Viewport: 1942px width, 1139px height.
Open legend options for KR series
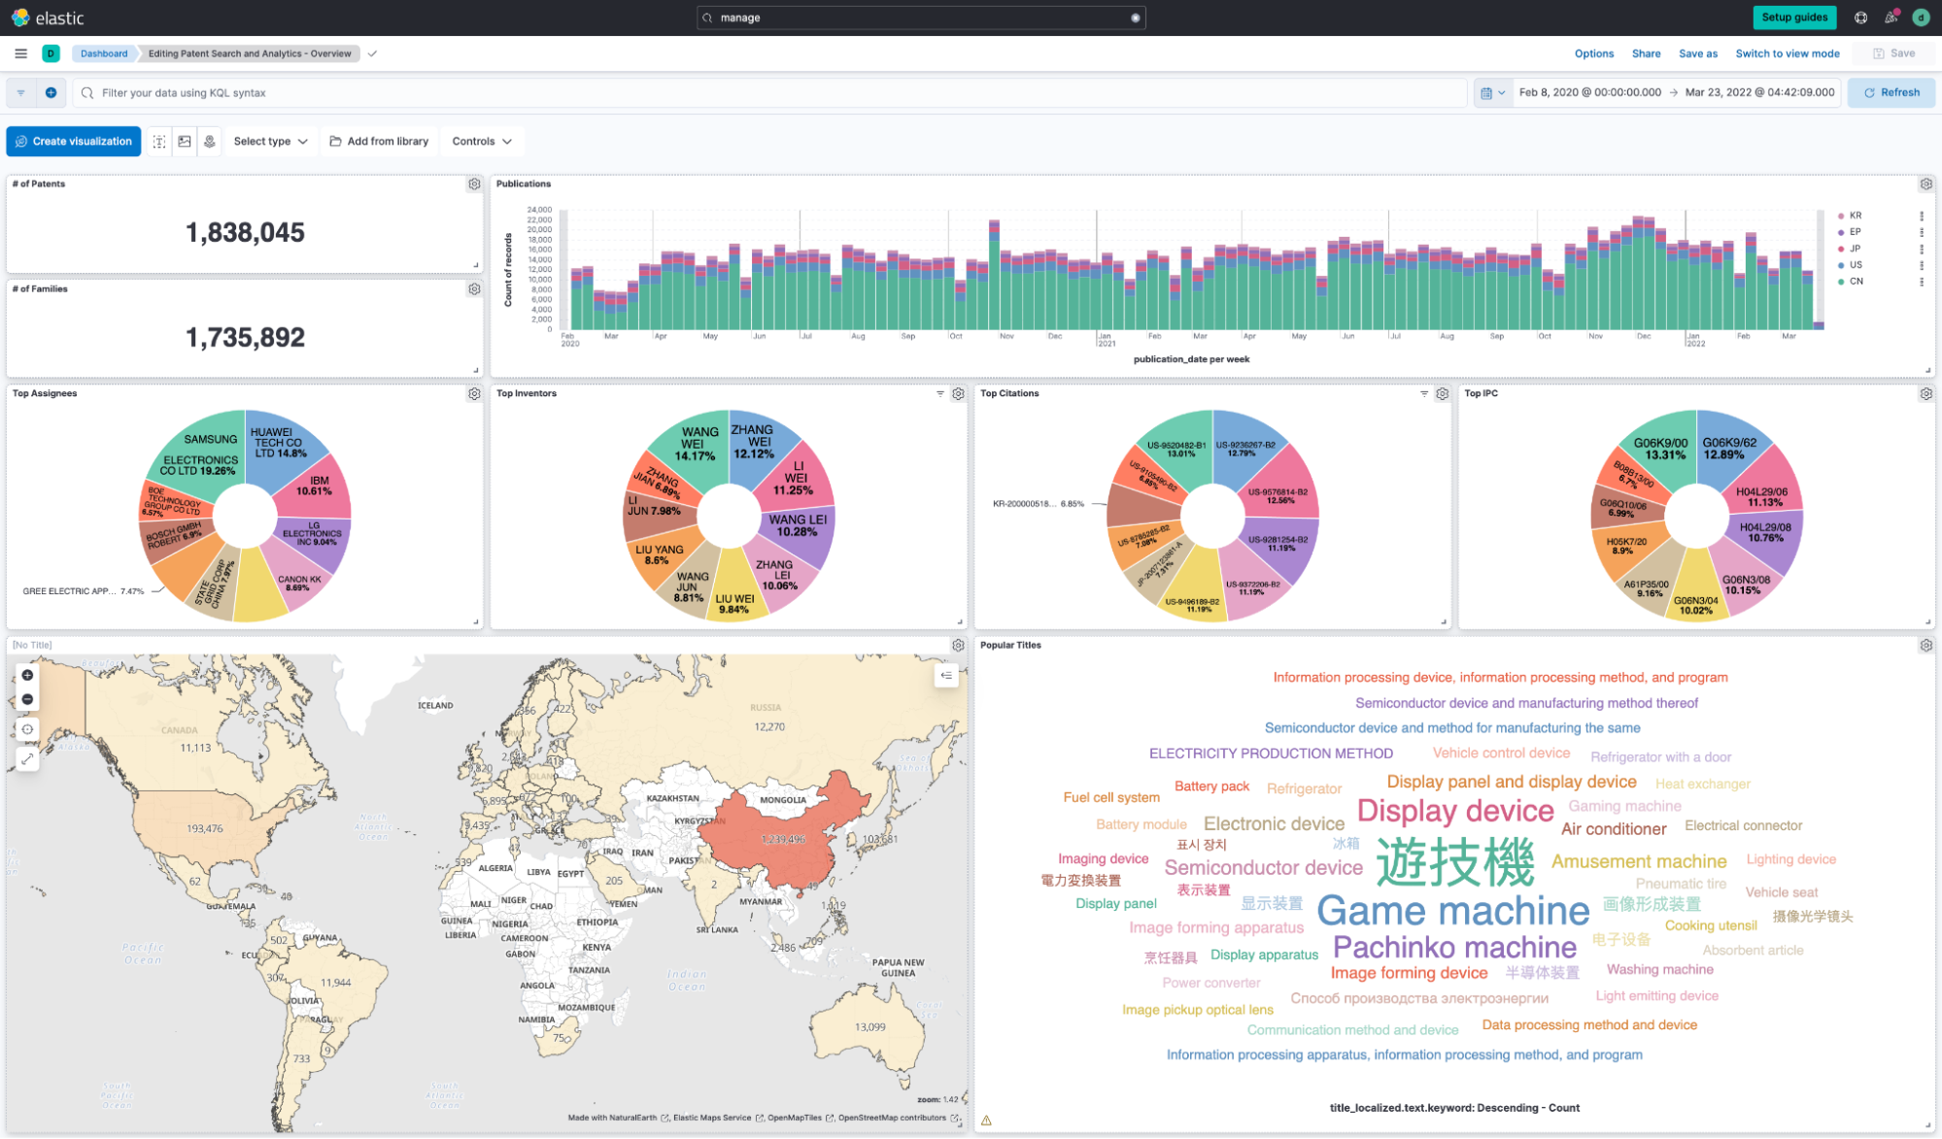click(1921, 216)
